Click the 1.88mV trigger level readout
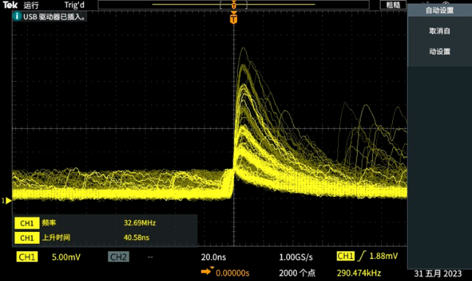 point(383,256)
